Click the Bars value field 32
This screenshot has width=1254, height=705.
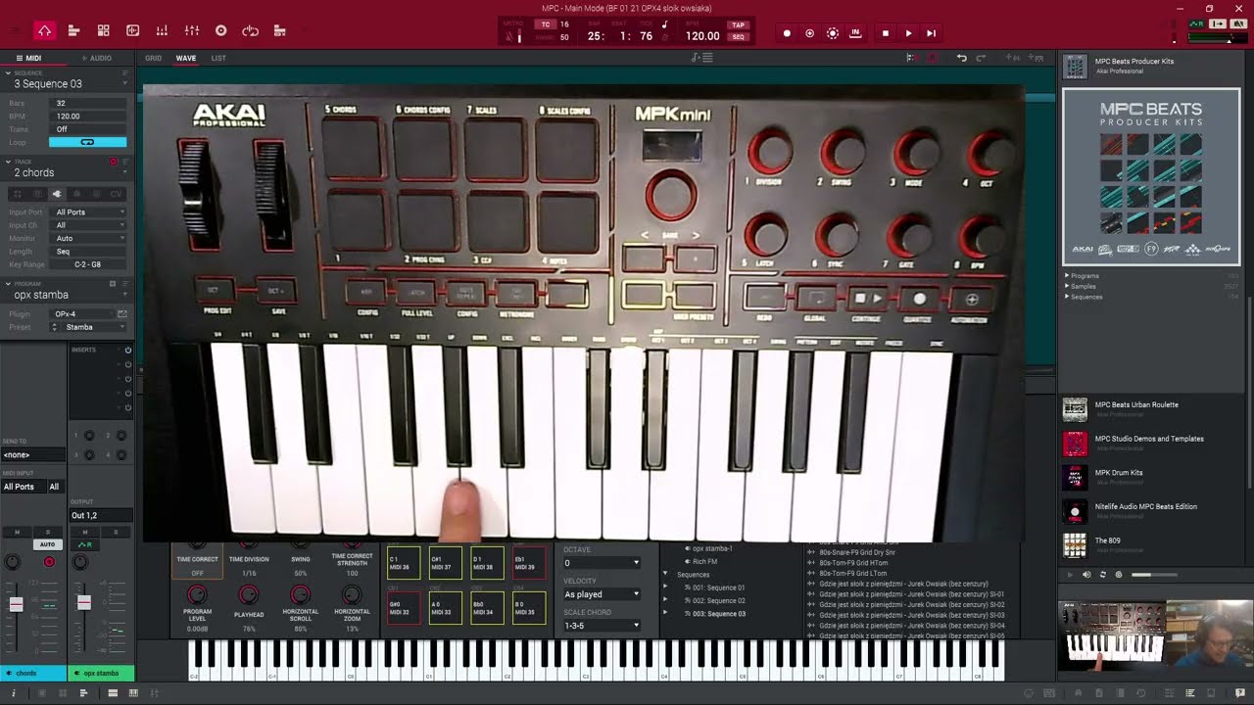click(x=89, y=103)
